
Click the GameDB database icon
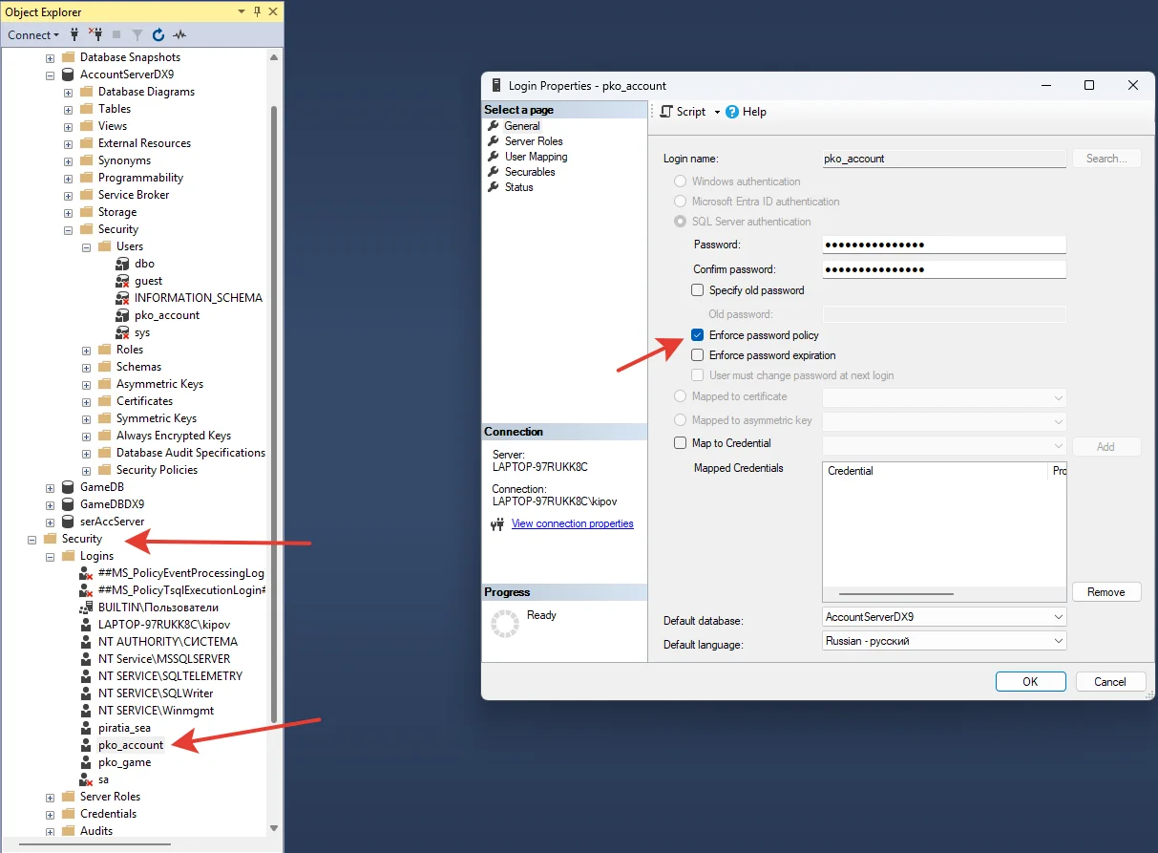click(x=68, y=487)
